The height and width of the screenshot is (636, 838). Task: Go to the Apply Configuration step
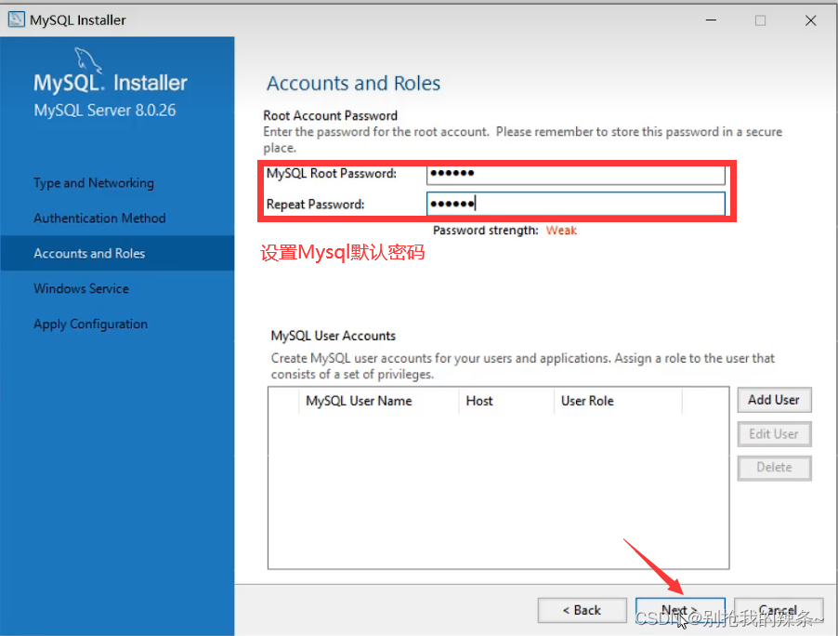[x=90, y=325]
